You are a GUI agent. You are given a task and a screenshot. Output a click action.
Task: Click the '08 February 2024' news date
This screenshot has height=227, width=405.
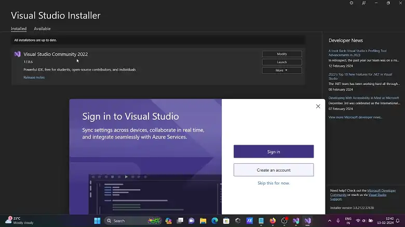pos(341,90)
